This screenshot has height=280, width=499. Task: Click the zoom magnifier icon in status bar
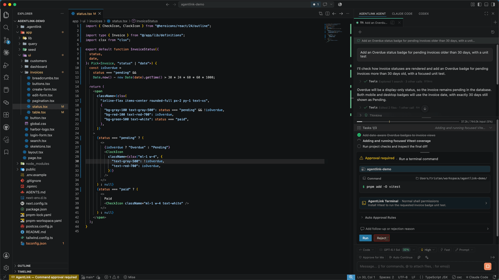pyautogui.click(x=351, y=277)
